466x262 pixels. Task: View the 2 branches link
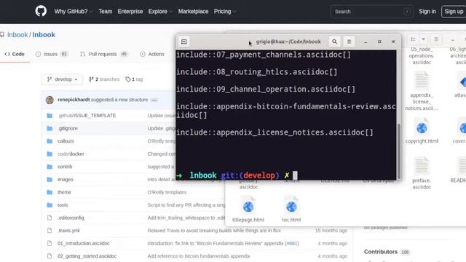click(104, 79)
